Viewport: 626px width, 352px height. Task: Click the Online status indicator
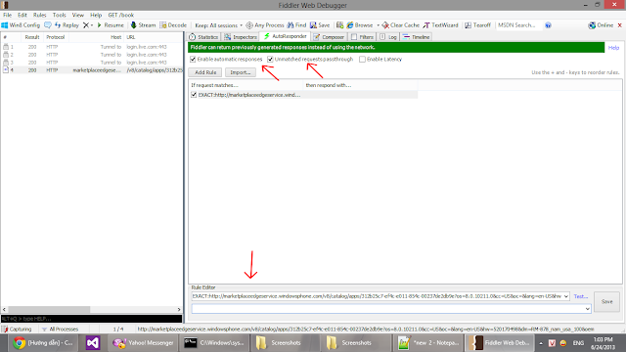(x=601, y=25)
